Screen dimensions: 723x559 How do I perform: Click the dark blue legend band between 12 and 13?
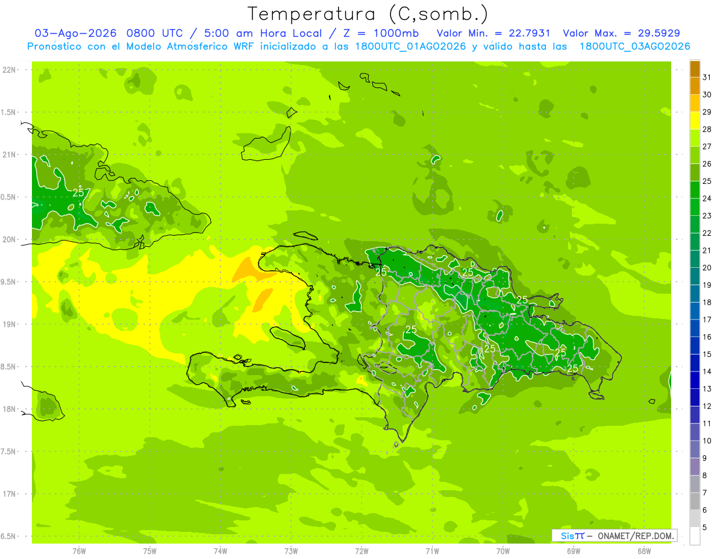pos(695,398)
